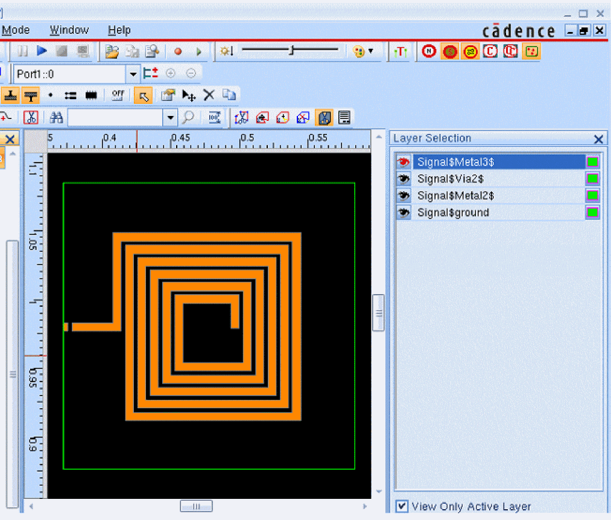This screenshot has width=611, height=520.
Task: Click the gray Stop square icon
Action: pyautogui.click(x=62, y=51)
